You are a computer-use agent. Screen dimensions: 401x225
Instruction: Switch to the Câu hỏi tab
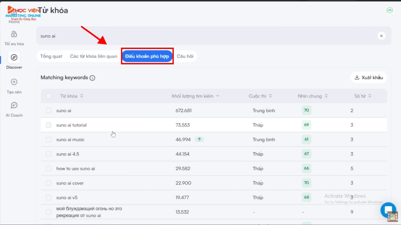[x=186, y=56]
